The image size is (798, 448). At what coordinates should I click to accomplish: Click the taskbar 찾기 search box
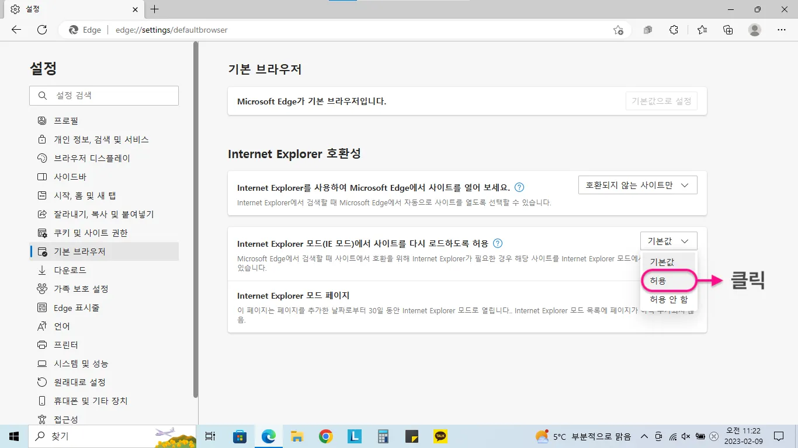(x=113, y=436)
